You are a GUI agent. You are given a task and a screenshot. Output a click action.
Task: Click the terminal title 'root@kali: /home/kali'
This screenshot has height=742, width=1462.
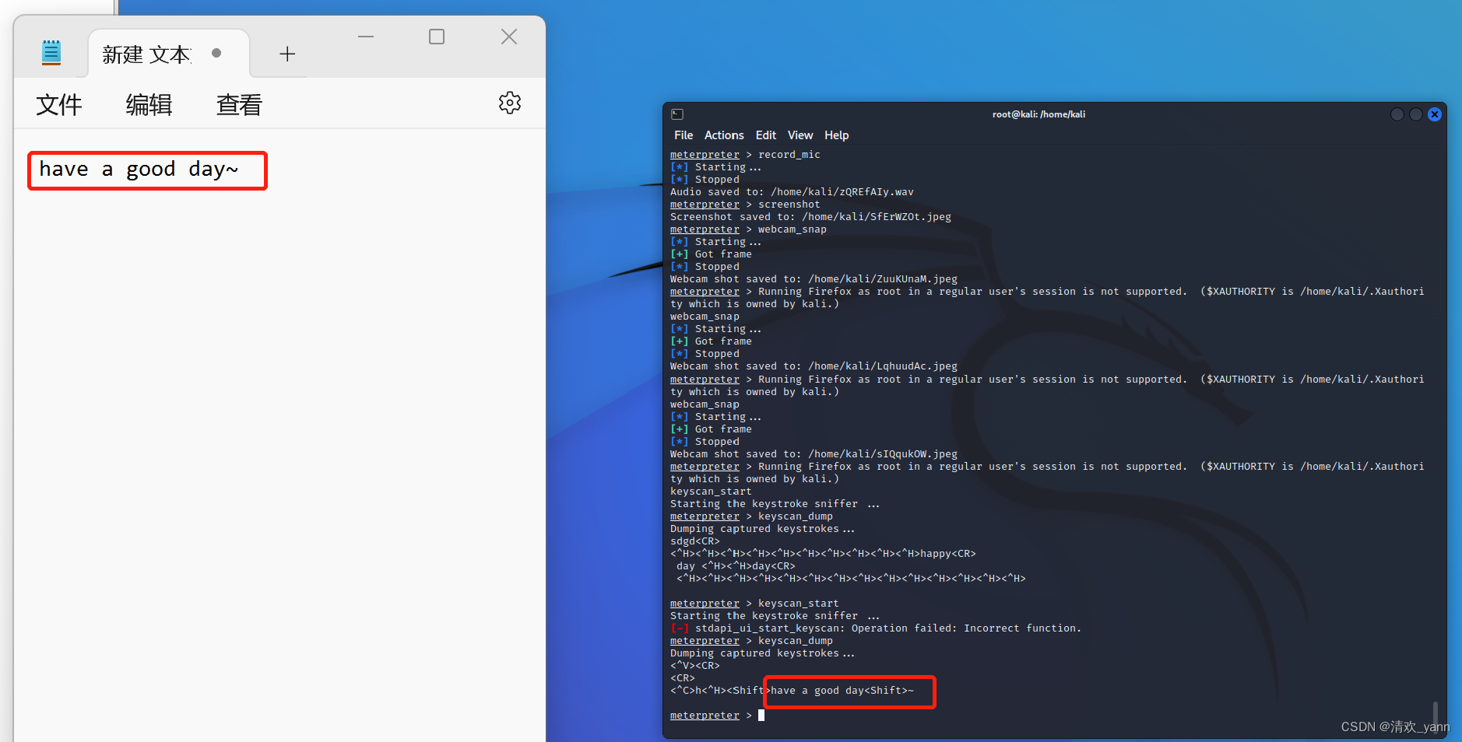coord(1039,114)
